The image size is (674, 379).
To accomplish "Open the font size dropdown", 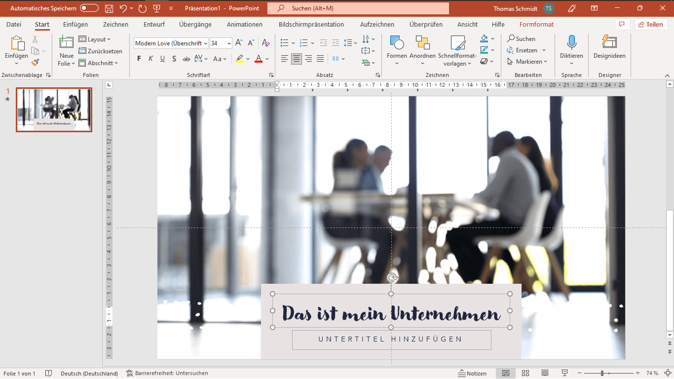I will point(229,44).
